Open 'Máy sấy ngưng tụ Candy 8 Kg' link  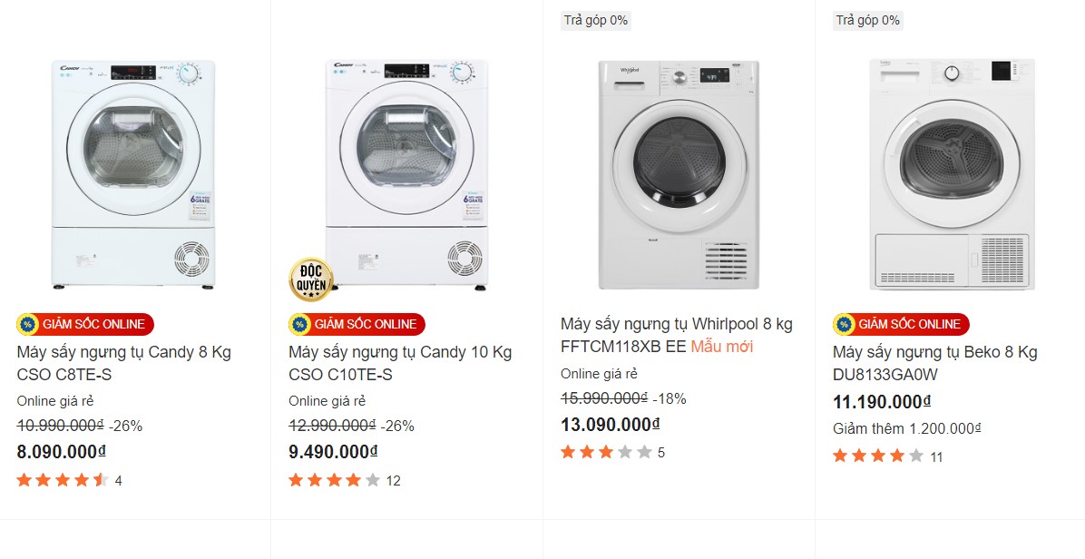[x=123, y=363]
